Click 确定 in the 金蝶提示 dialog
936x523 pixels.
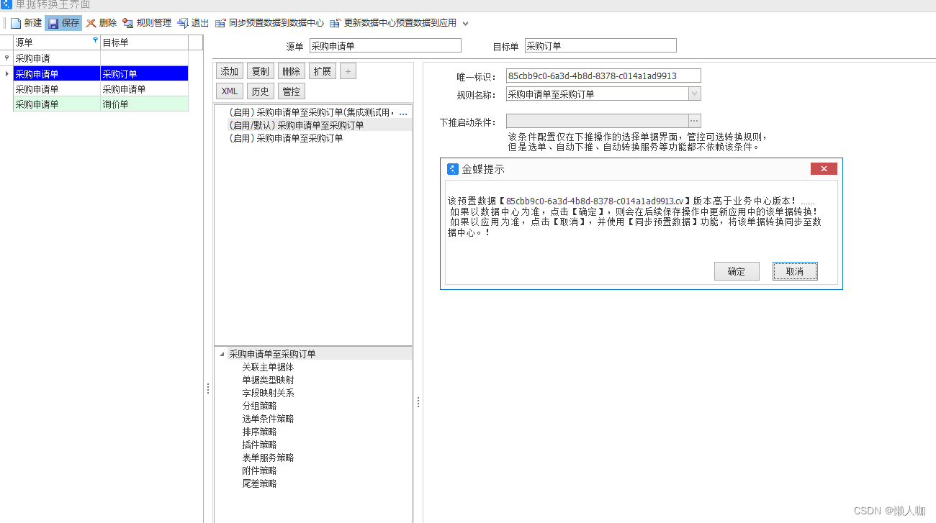click(737, 271)
